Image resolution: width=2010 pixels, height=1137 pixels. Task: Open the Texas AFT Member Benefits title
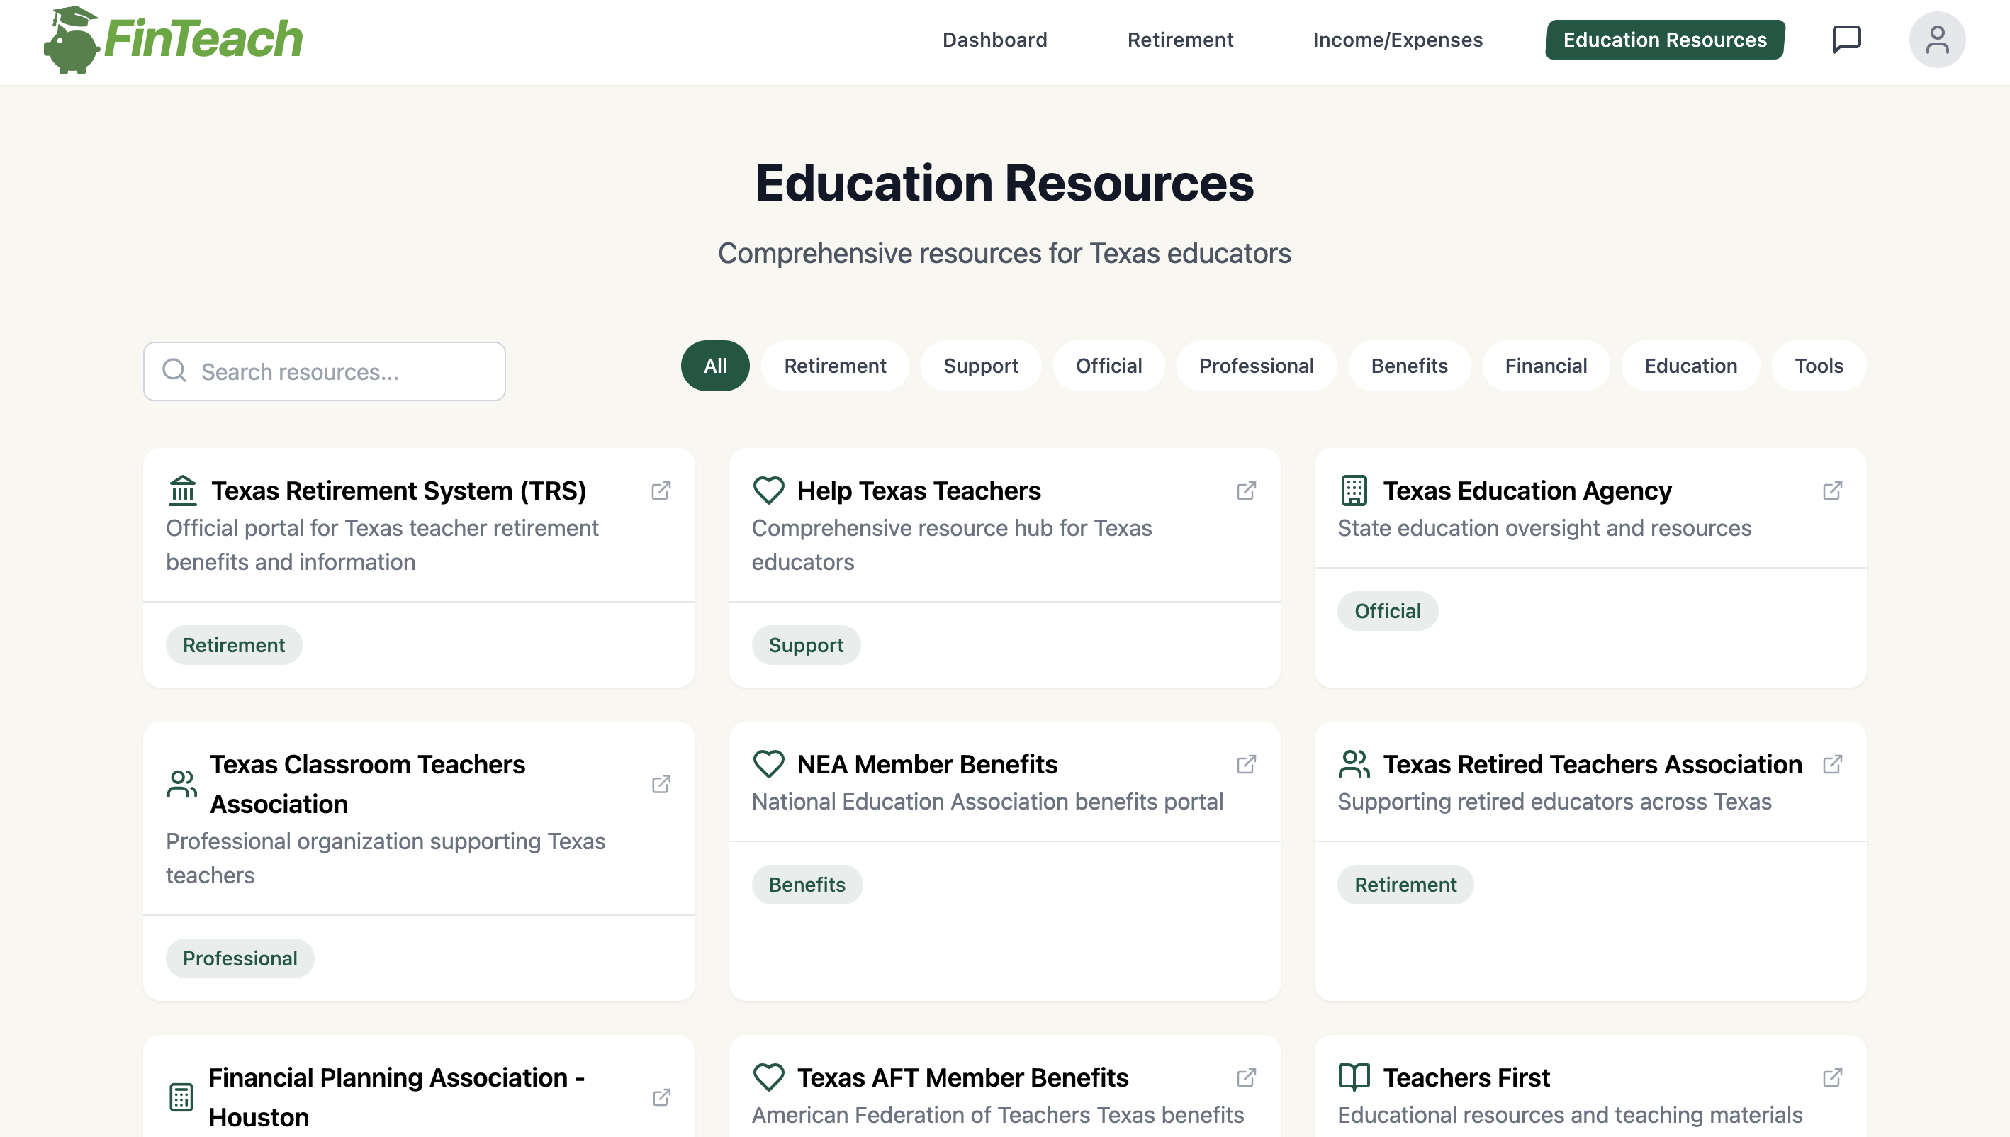coord(962,1077)
